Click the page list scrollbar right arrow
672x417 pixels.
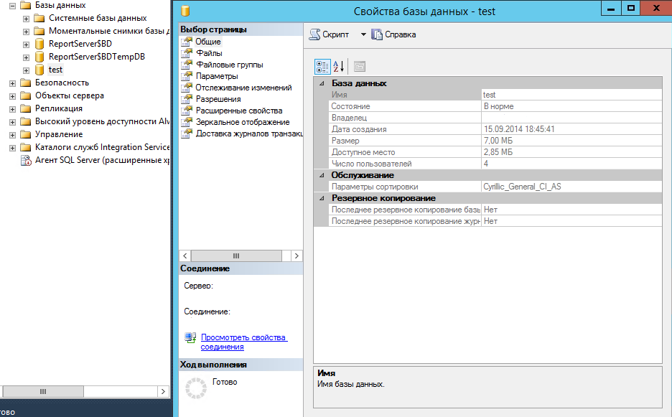296,256
